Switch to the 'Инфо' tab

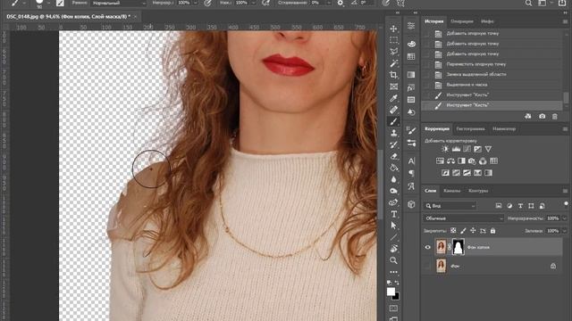point(487,21)
